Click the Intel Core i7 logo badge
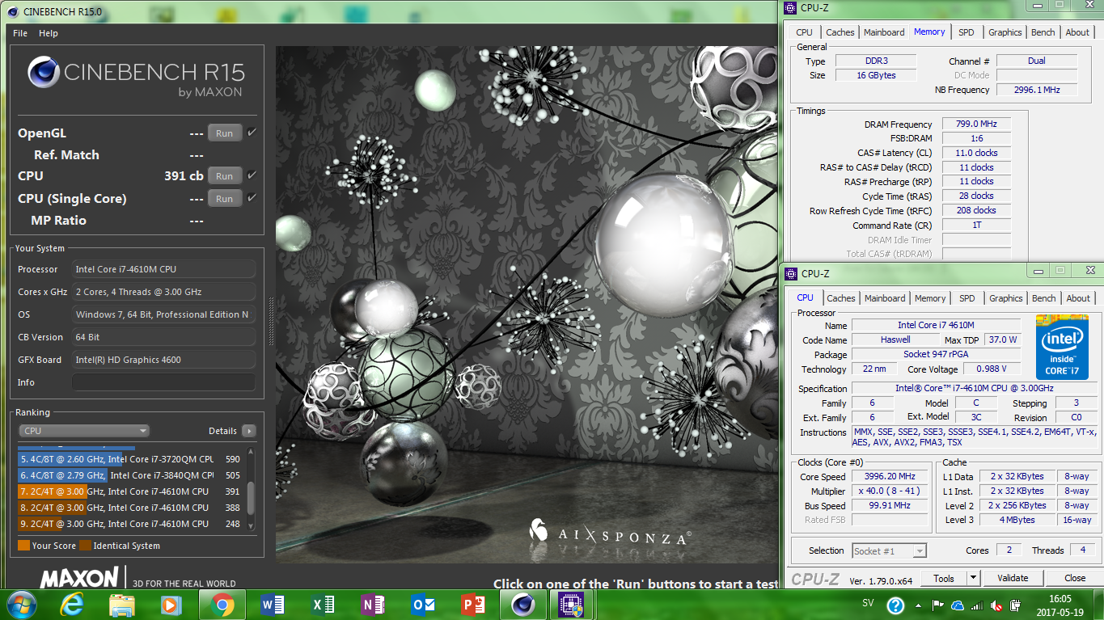1104x620 pixels. point(1062,347)
